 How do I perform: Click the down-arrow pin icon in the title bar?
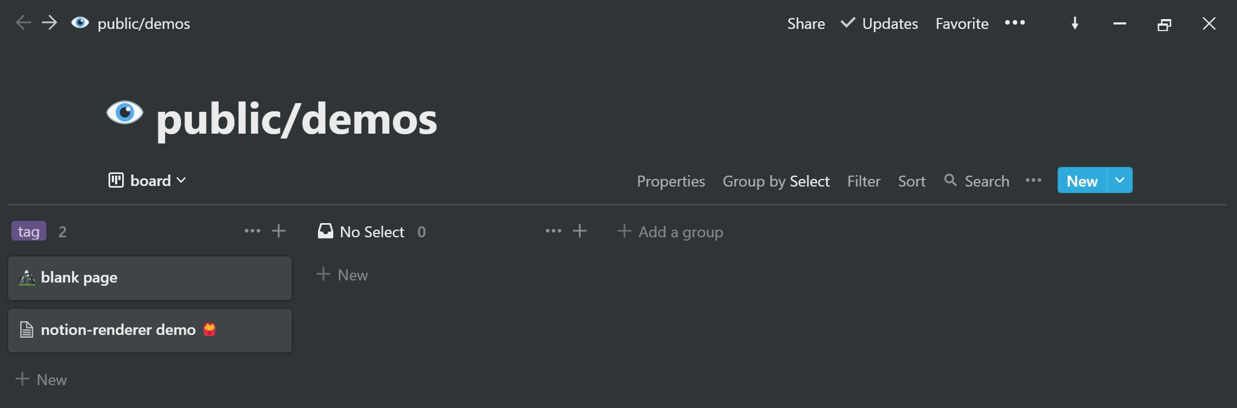(x=1075, y=23)
